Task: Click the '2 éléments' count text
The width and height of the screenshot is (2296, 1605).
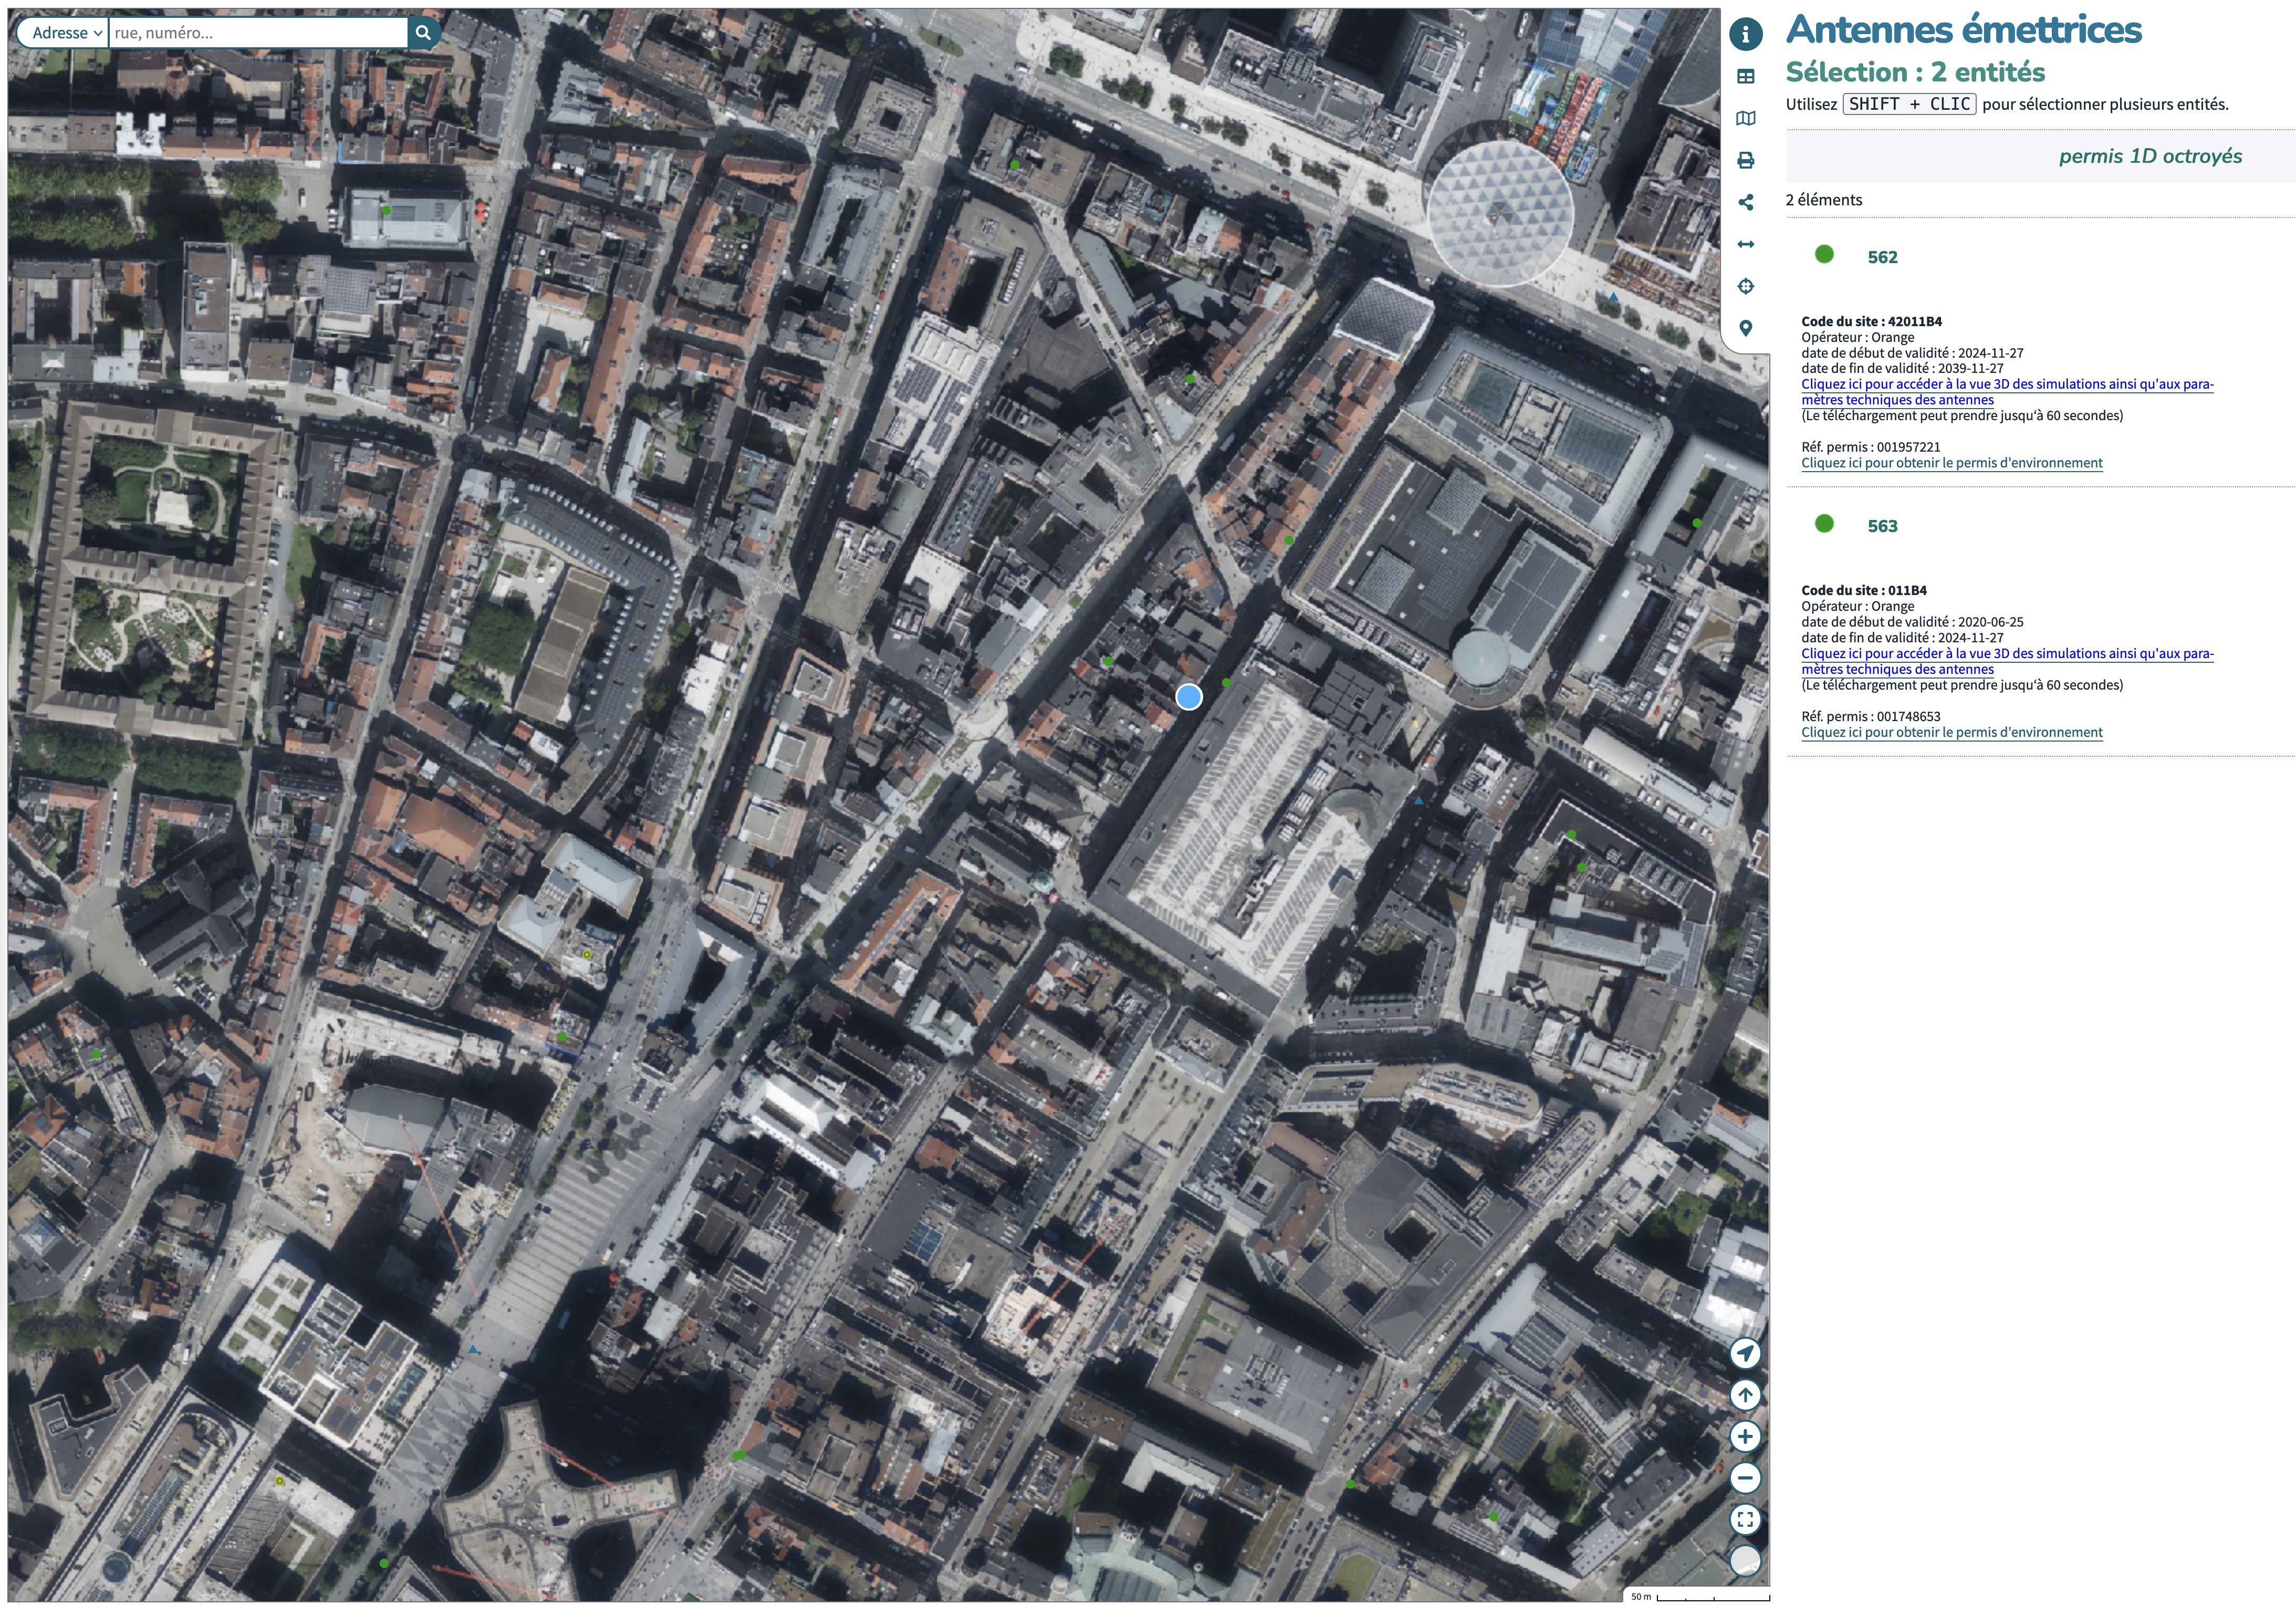Action: point(1824,200)
